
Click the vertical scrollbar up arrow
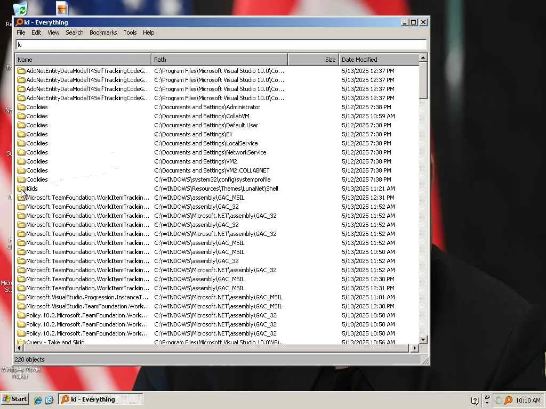coord(423,58)
